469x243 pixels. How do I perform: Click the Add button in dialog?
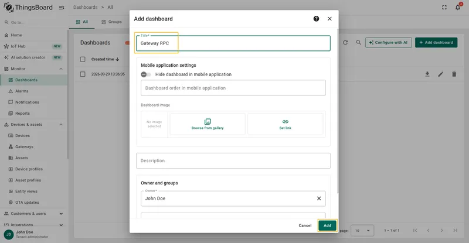327,225
